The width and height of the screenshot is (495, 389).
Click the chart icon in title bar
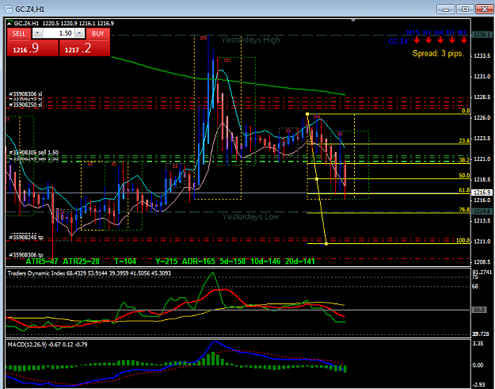tap(9, 9)
